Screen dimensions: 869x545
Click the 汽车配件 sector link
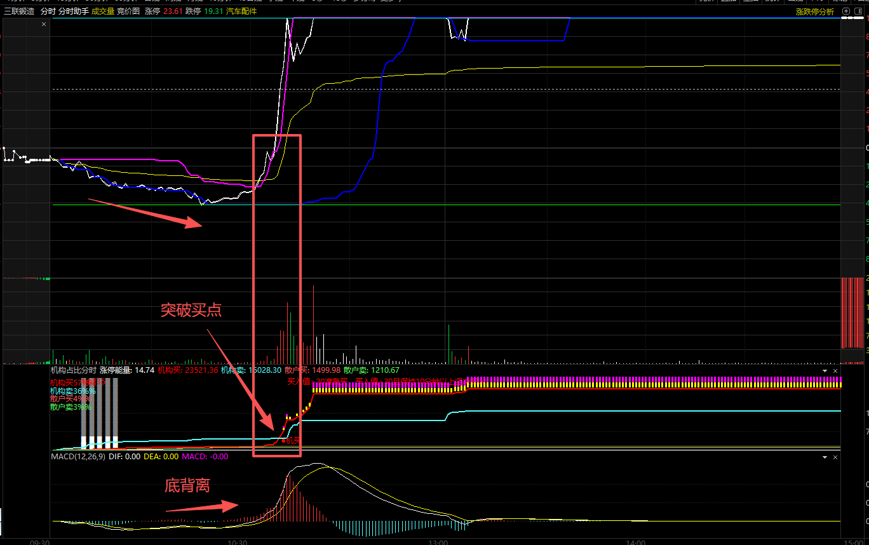pyautogui.click(x=241, y=11)
